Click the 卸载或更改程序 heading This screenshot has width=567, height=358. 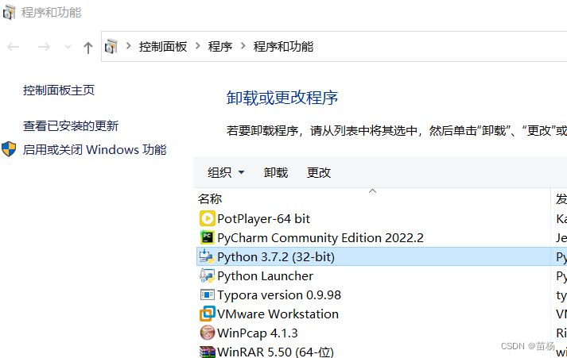[x=282, y=98]
